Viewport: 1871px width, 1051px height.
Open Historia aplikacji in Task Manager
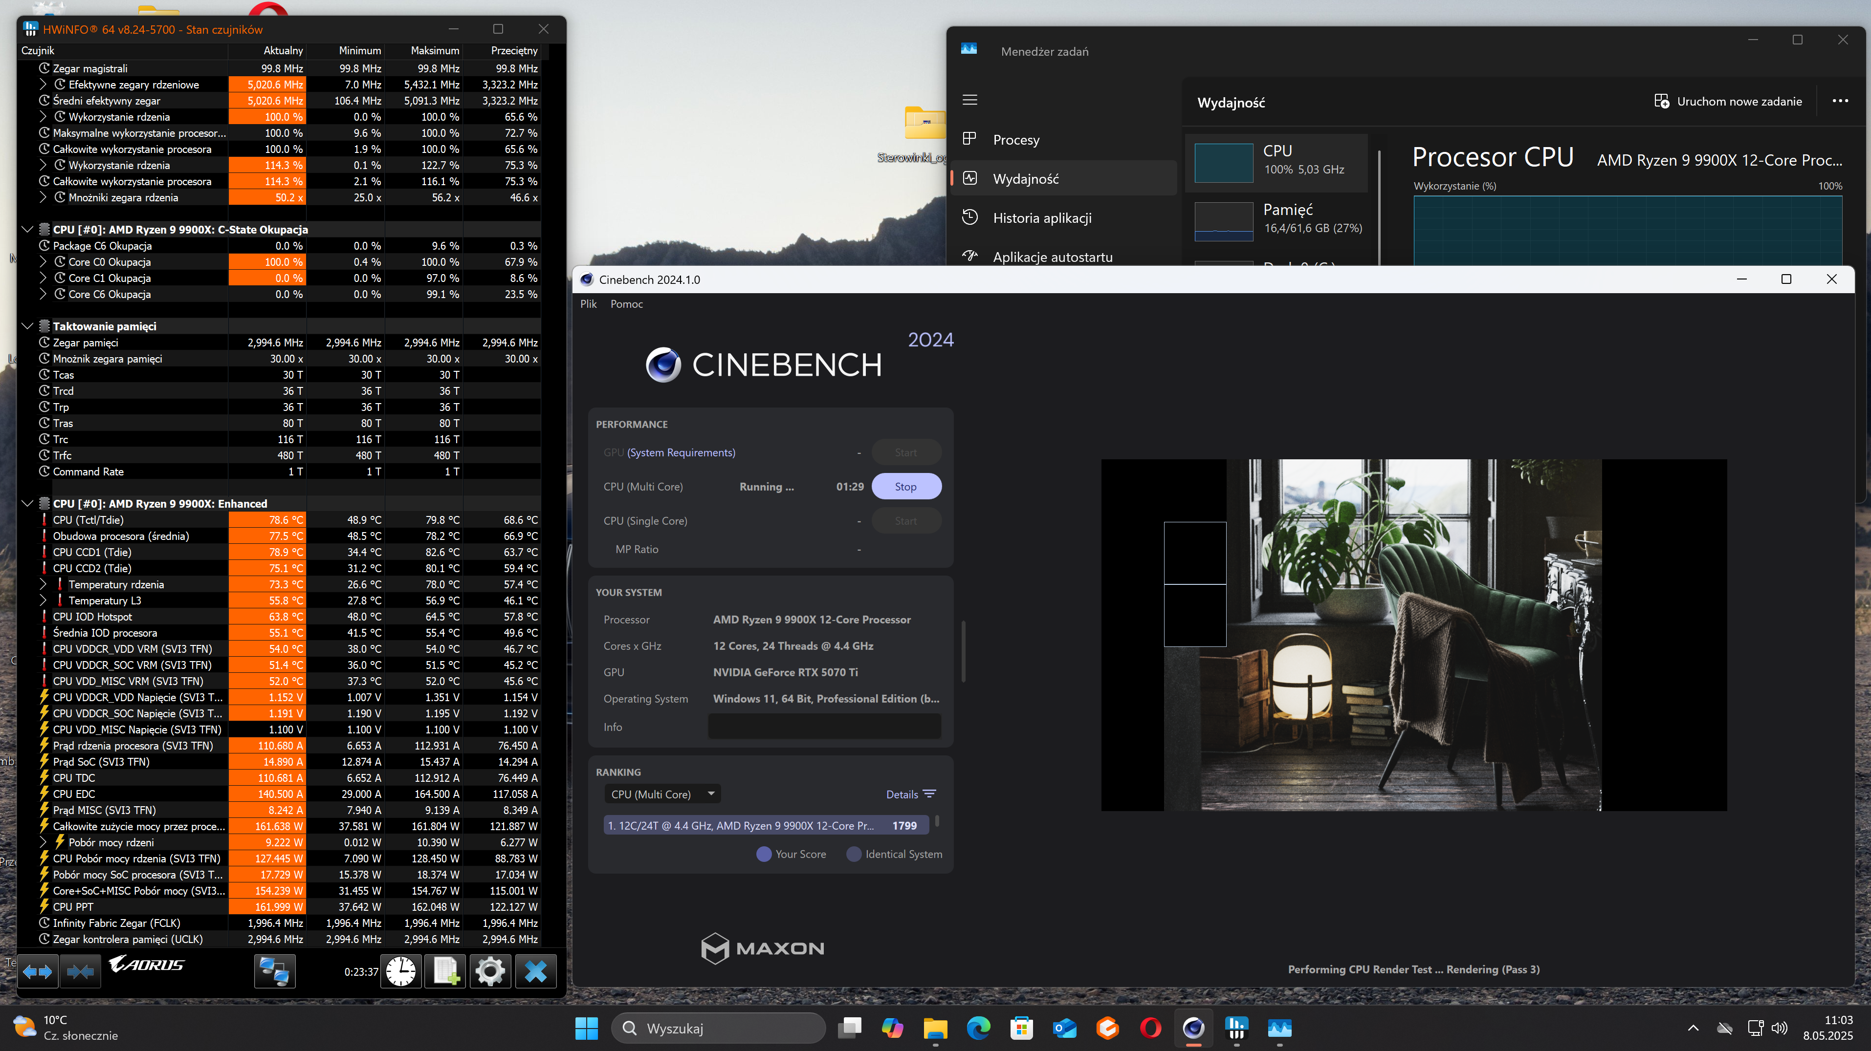1064,218
